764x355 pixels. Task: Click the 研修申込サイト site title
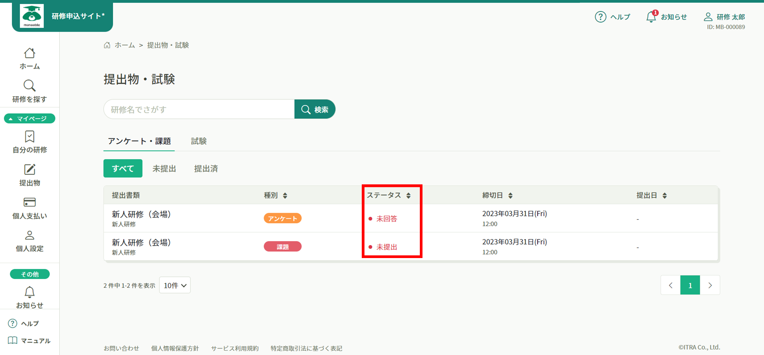(x=78, y=16)
